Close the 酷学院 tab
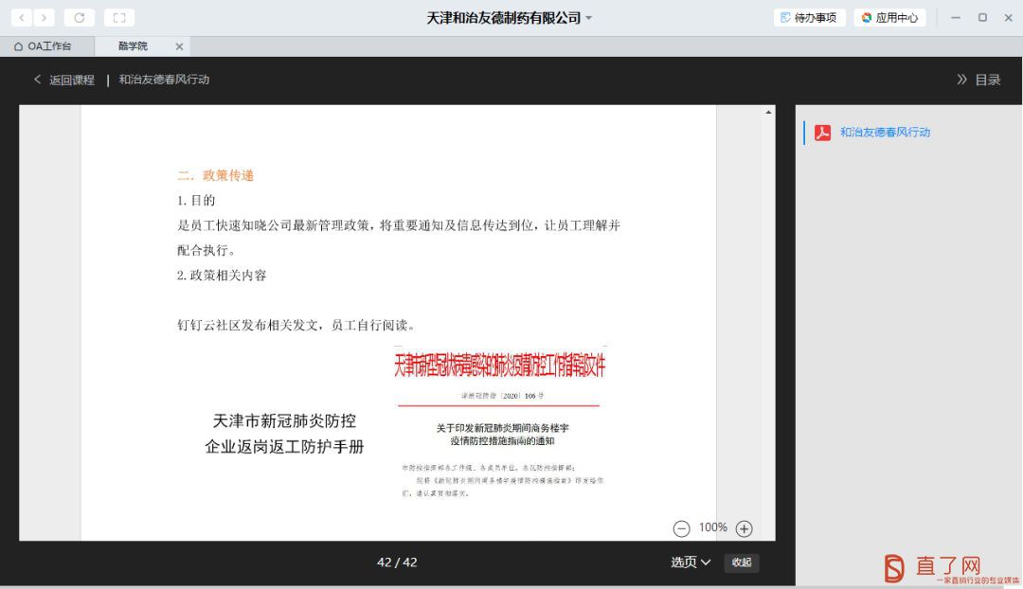The height and width of the screenshot is (589, 1023). click(x=179, y=46)
